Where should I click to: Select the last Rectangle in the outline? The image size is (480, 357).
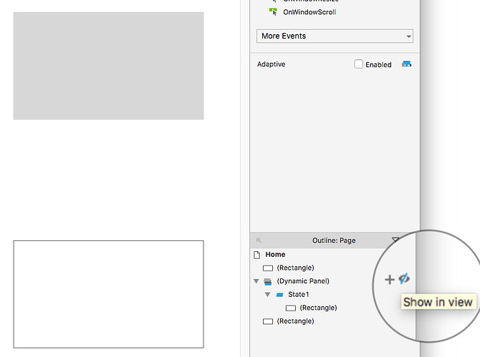(295, 321)
